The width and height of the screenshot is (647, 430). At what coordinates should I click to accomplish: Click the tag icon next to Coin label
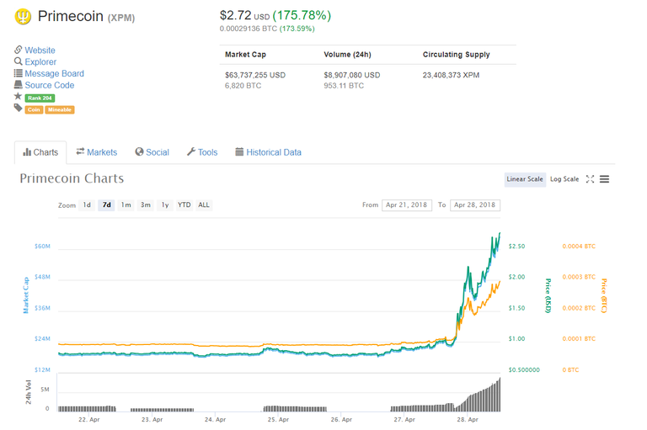[19, 108]
